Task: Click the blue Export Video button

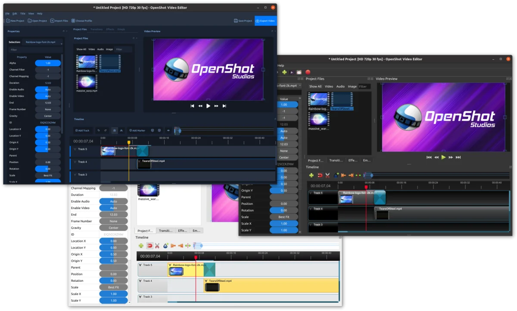Action: 265,21
